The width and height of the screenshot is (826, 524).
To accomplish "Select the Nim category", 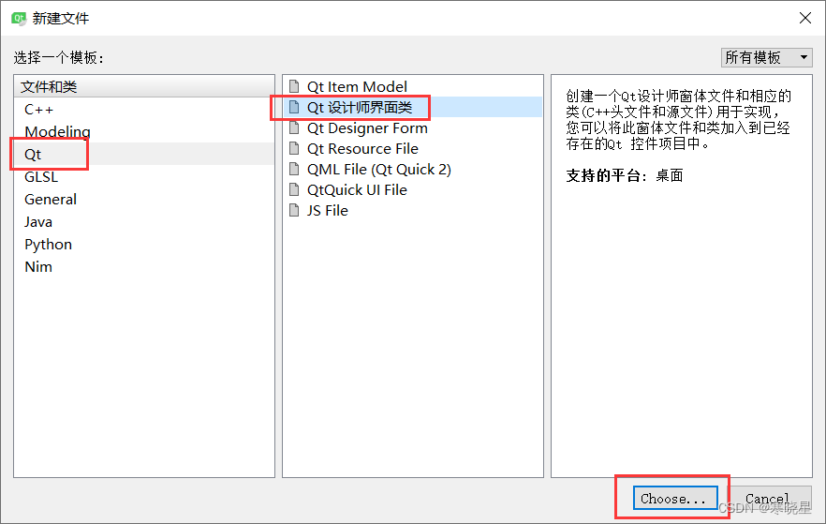I will coord(144,267).
